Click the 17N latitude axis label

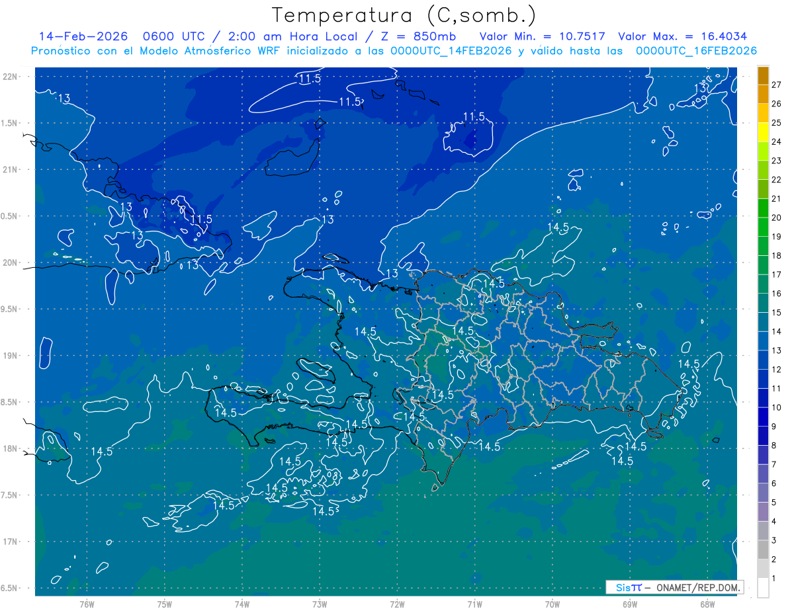(x=11, y=542)
